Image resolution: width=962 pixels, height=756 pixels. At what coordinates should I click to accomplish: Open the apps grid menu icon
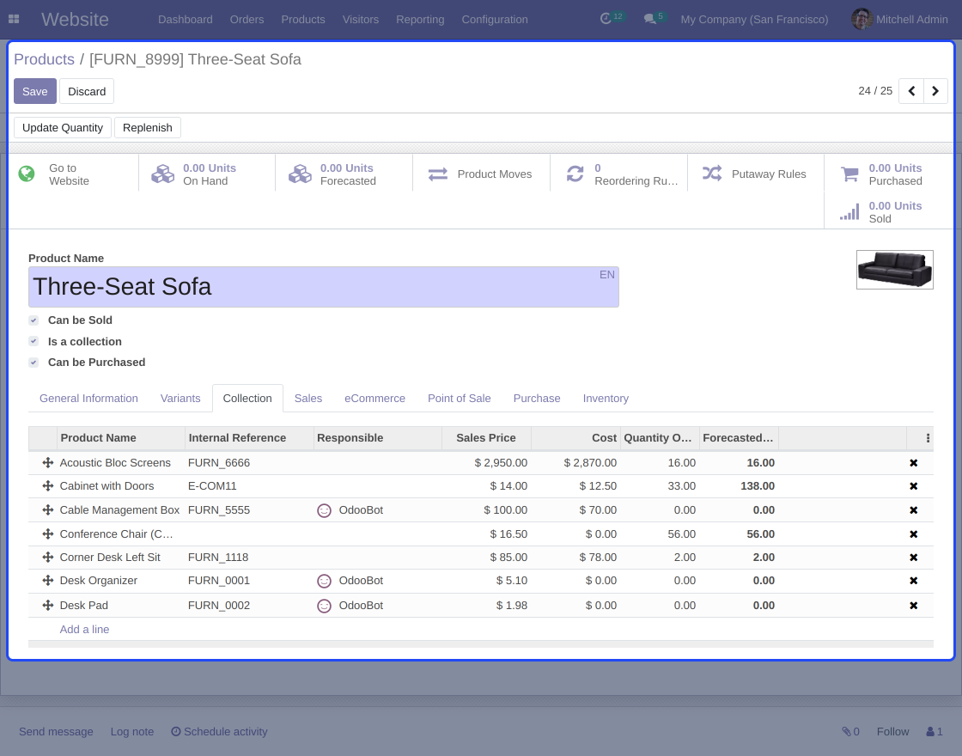(x=14, y=19)
